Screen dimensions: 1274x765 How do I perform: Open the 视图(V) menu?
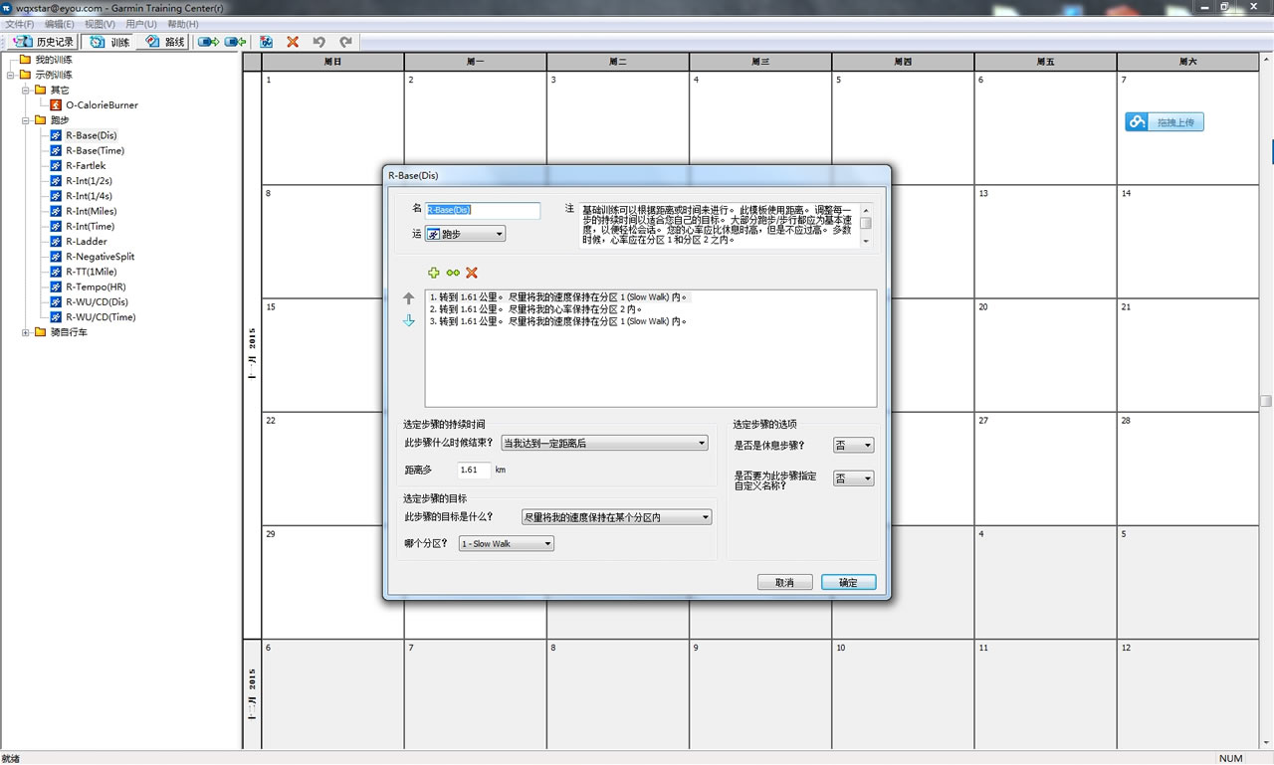(x=100, y=24)
